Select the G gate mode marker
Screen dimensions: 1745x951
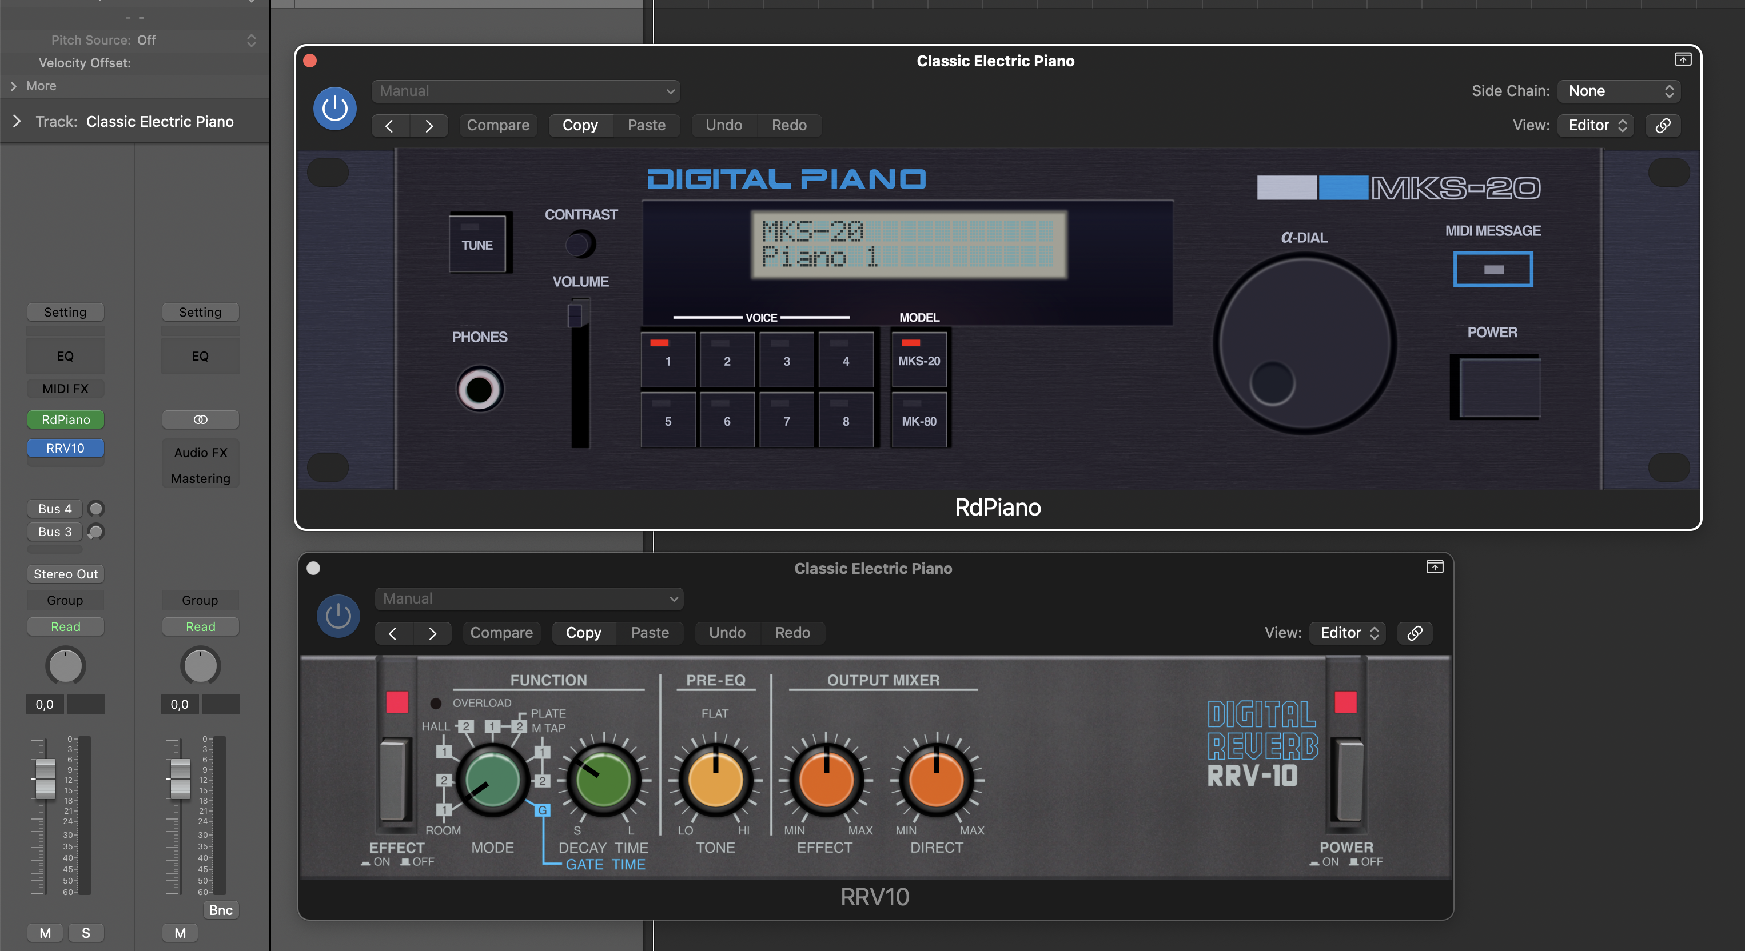pos(542,810)
